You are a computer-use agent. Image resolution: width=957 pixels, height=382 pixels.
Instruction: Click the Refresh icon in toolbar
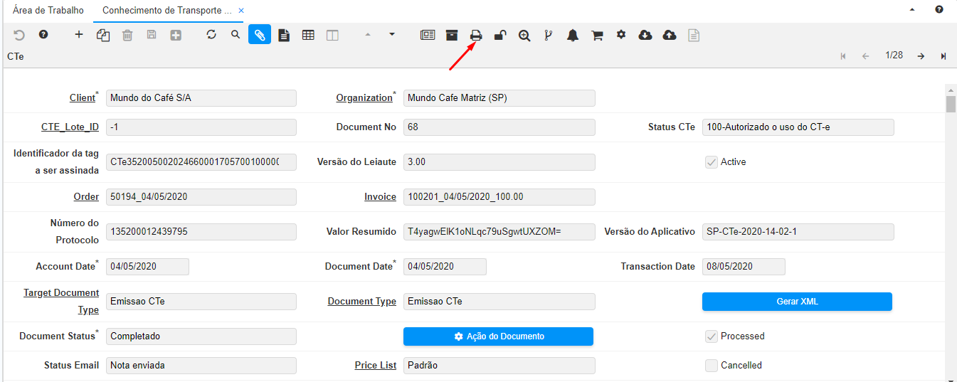(211, 34)
